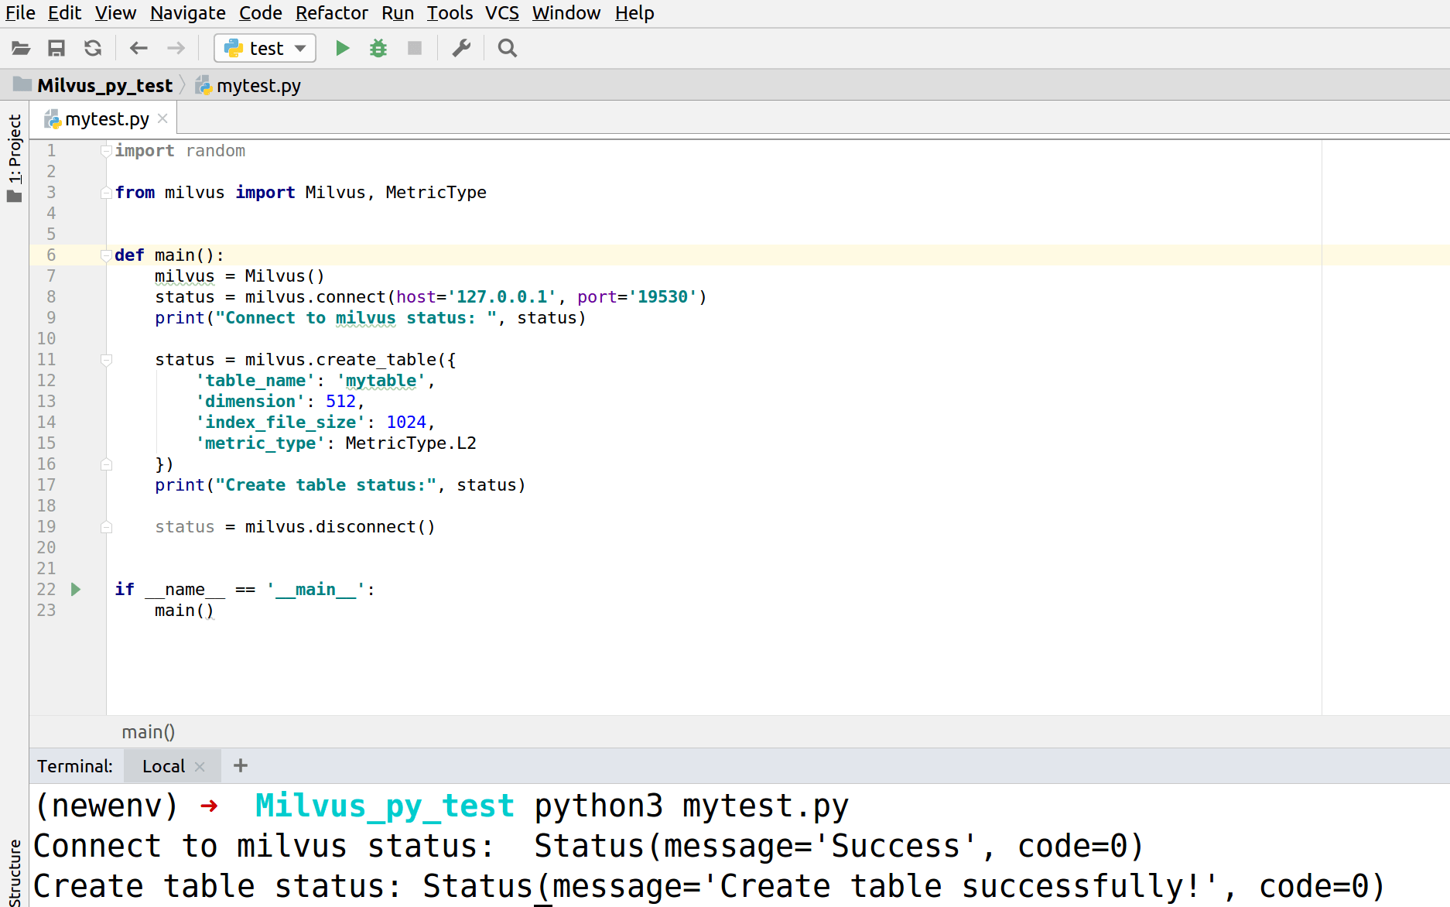Image resolution: width=1450 pixels, height=907 pixels.
Task: Click the Synchronize refresh icon
Action: click(x=93, y=49)
